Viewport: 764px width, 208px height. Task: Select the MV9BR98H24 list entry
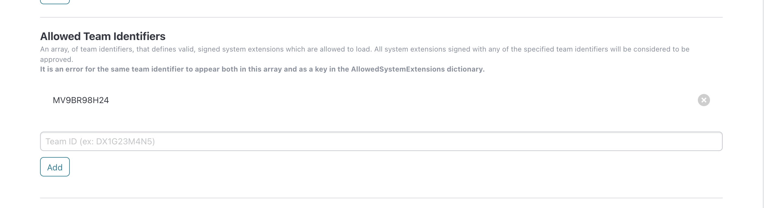pyautogui.click(x=81, y=100)
